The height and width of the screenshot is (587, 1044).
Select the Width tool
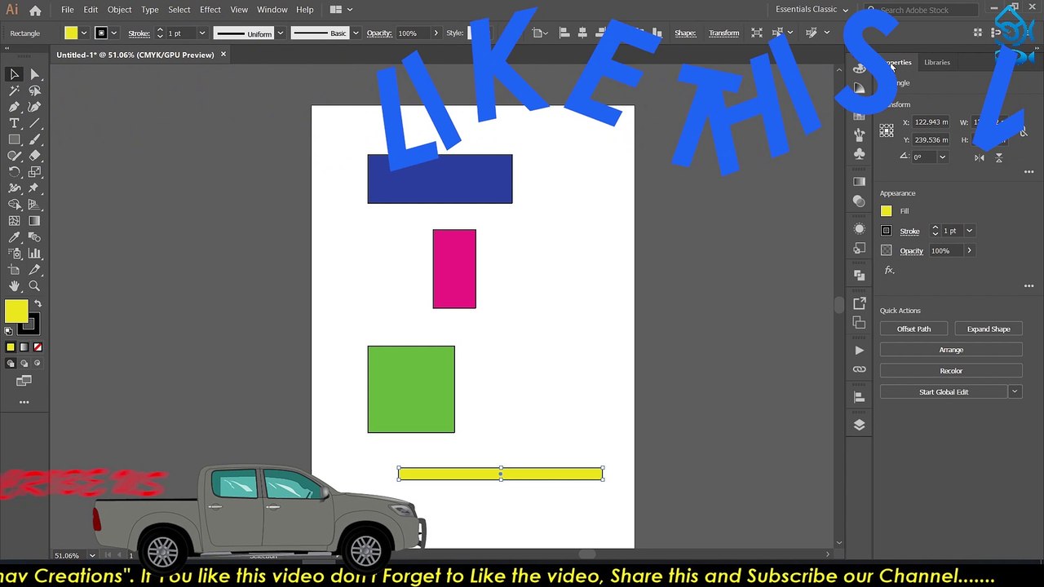tap(14, 188)
